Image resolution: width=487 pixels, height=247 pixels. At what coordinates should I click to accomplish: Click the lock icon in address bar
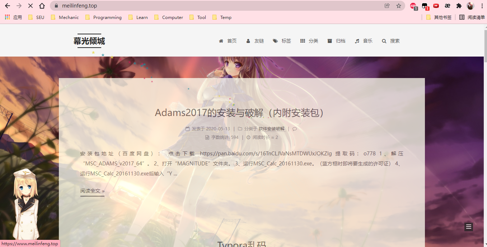(56, 6)
